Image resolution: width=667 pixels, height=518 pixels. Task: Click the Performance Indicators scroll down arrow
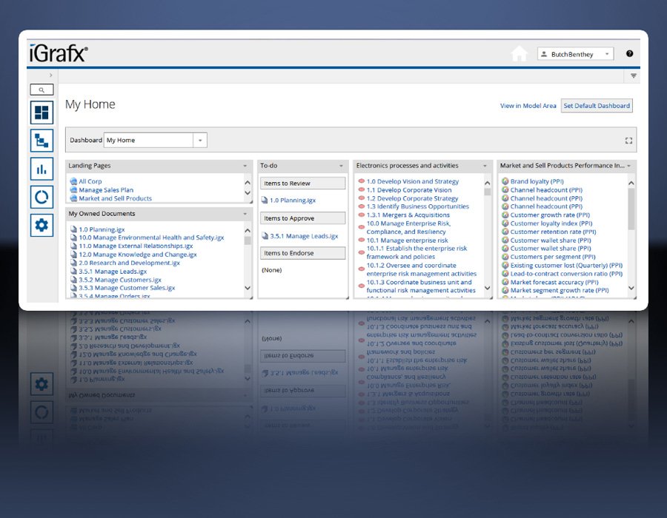[x=631, y=288]
